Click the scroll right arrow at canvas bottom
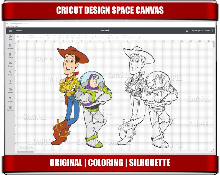Viewport: 220px width, 175px height. (x=212, y=152)
